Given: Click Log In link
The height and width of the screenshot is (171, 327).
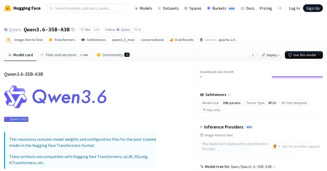Looking at the screenshot, I should coord(294,8).
